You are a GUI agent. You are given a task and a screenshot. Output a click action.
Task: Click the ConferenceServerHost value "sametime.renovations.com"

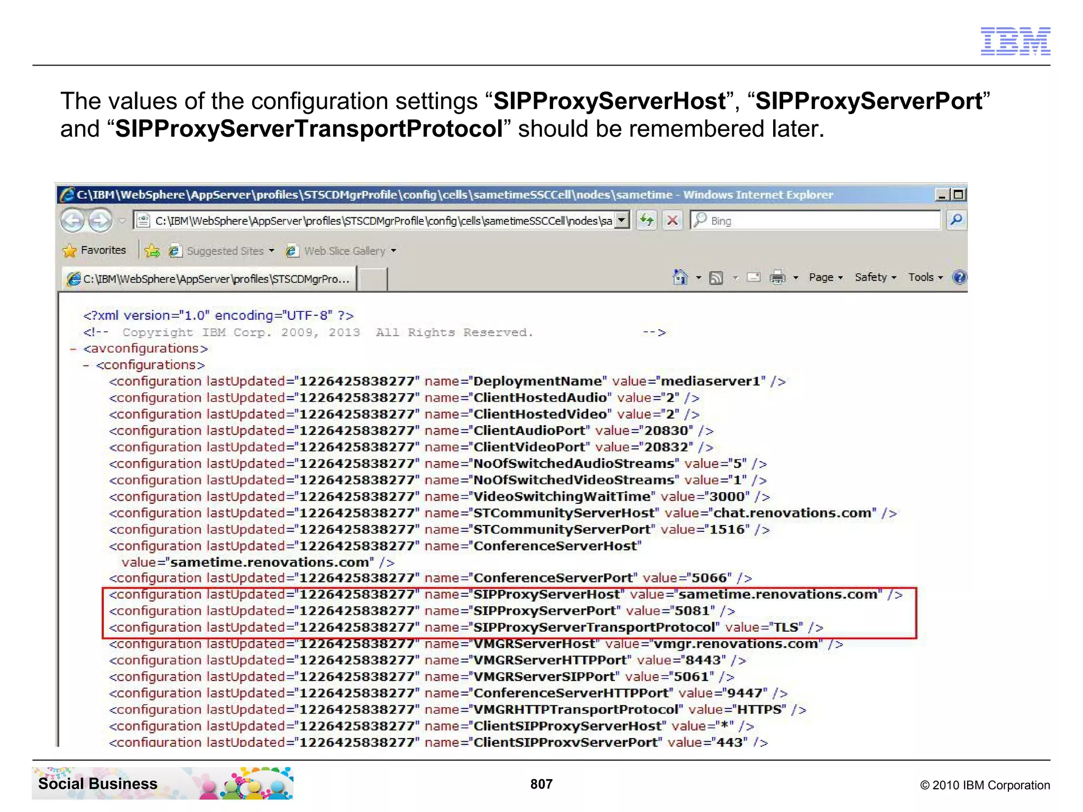269,562
